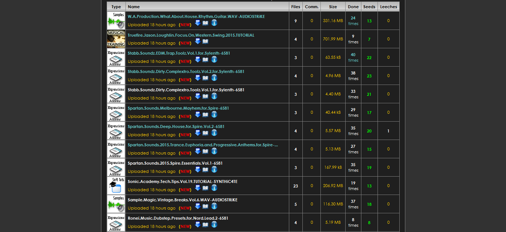
Task: Click seeds count 8 on Ronei Music row
Action: (x=369, y=223)
